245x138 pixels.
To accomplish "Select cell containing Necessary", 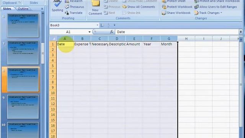I will click(x=100, y=44).
